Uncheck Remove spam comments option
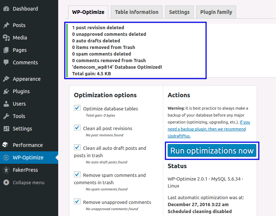Viewport: 276px width, 216px height. tap(77, 174)
